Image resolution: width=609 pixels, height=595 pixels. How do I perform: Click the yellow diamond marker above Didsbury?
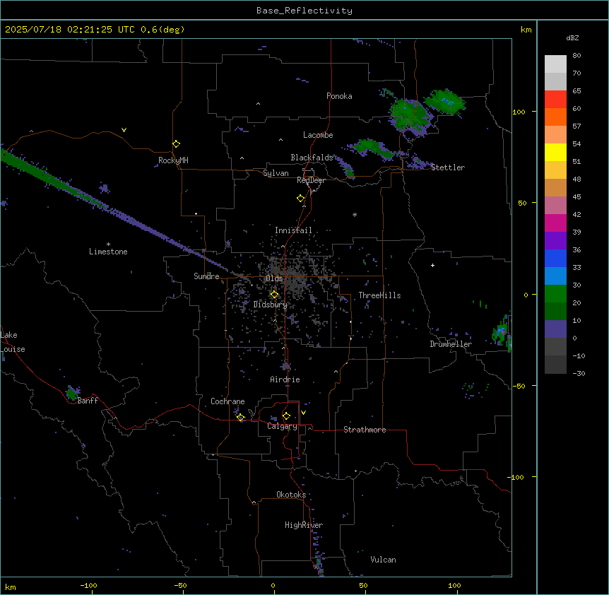point(274,295)
